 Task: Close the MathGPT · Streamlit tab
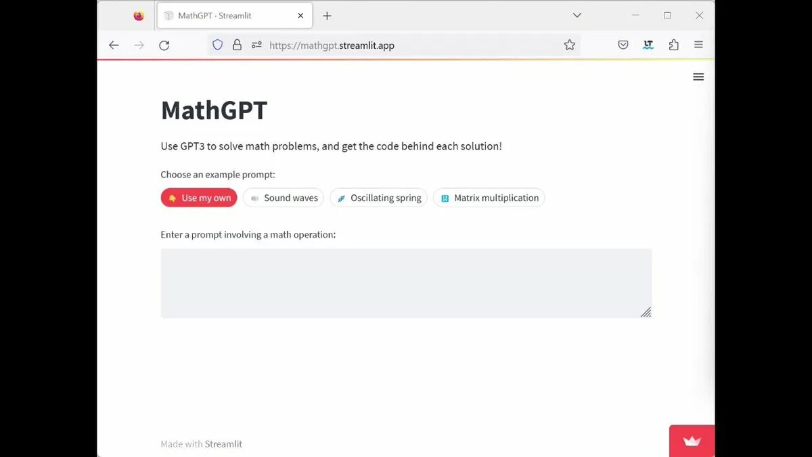click(300, 16)
